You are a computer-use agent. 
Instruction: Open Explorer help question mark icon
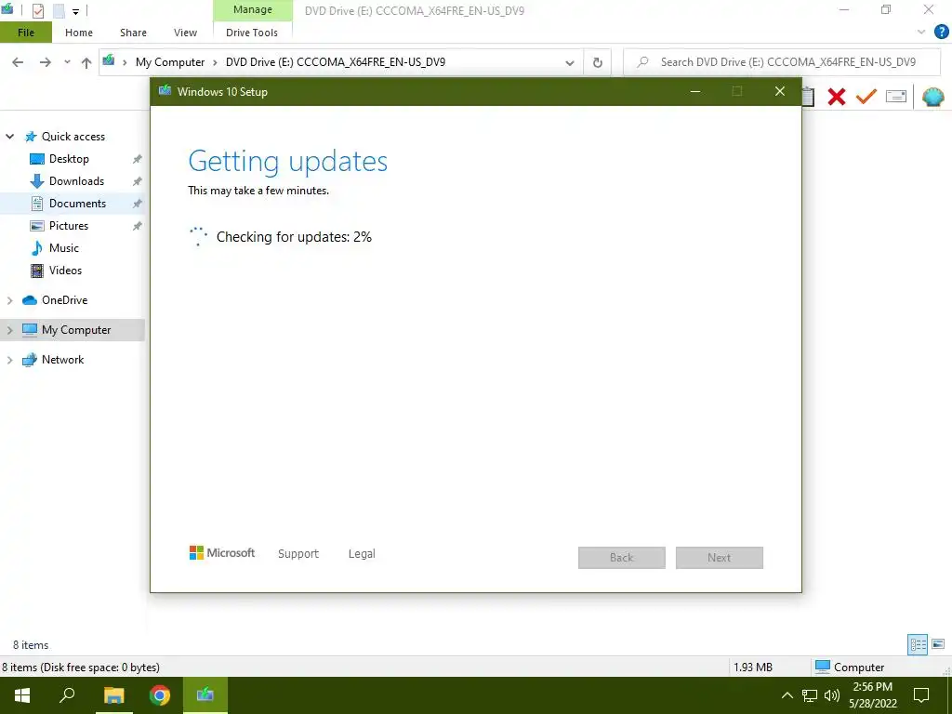click(x=941, y=33)
